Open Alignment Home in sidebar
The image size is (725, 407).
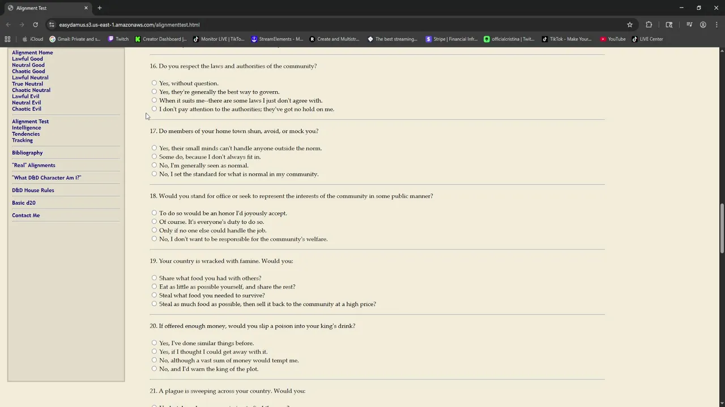[x=32, y=53]
